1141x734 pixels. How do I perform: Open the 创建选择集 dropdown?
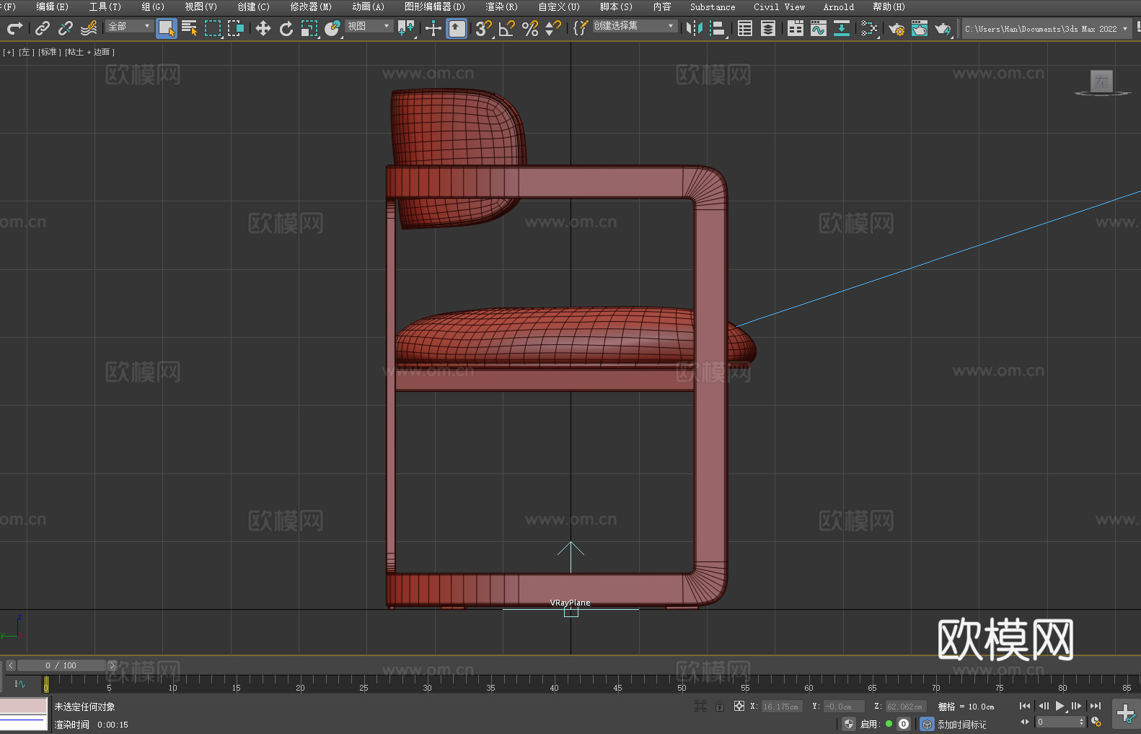635,26
